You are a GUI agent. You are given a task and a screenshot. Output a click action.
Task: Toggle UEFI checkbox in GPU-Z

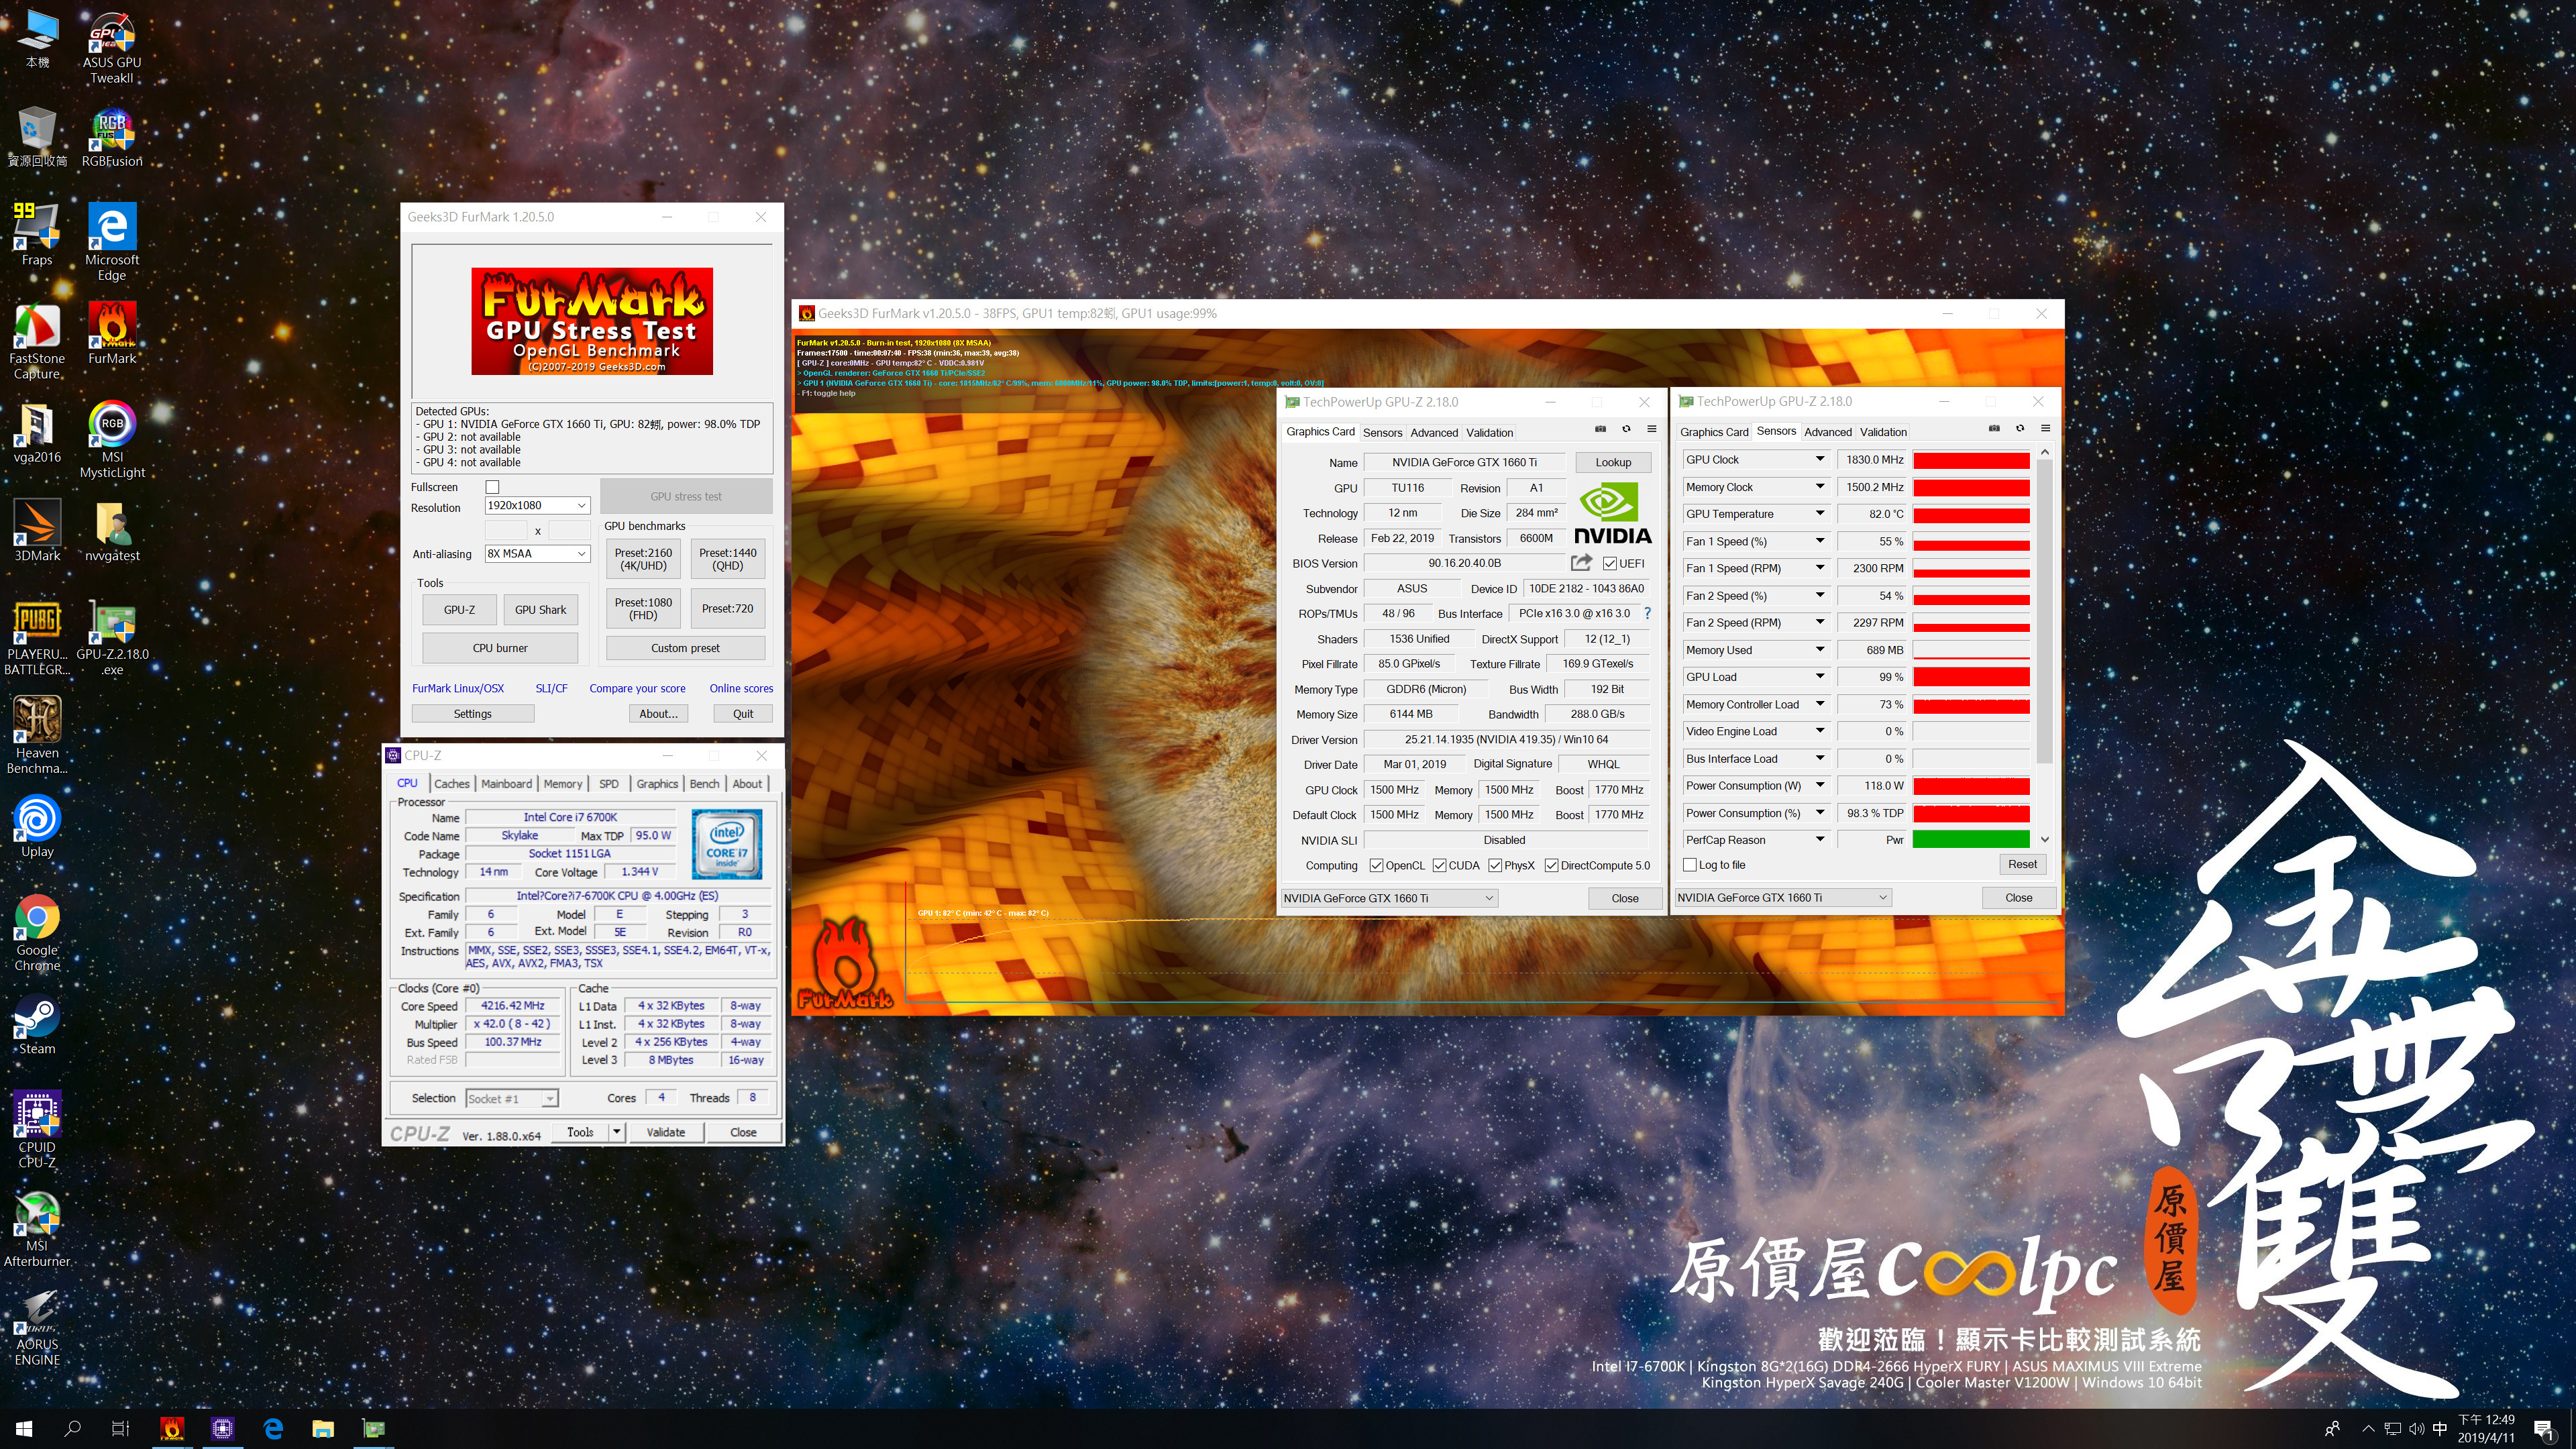coord(1610,563)
